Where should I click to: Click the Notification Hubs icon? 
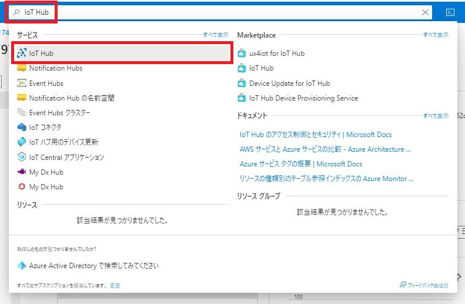point(22,68)
